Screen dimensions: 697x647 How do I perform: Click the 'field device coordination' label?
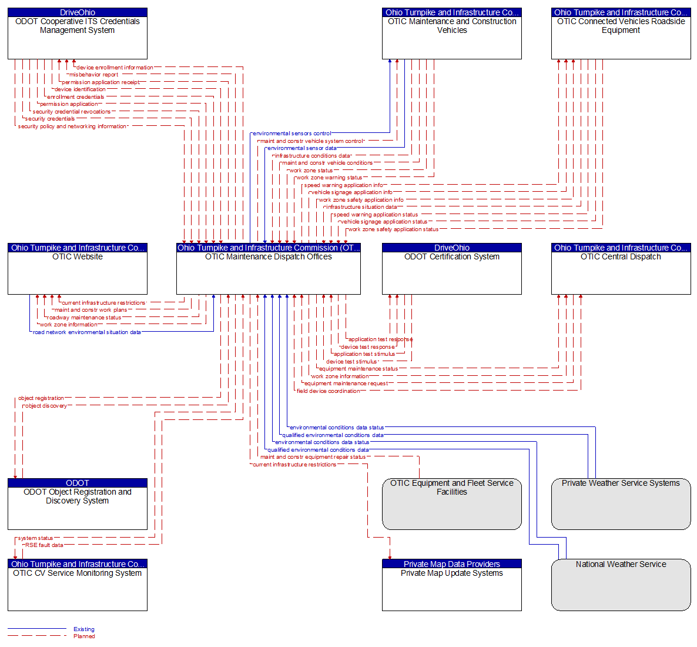pyautogui.click(x=329, y=391)
